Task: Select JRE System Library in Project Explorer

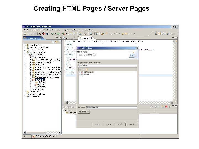Action: point(48,60)
